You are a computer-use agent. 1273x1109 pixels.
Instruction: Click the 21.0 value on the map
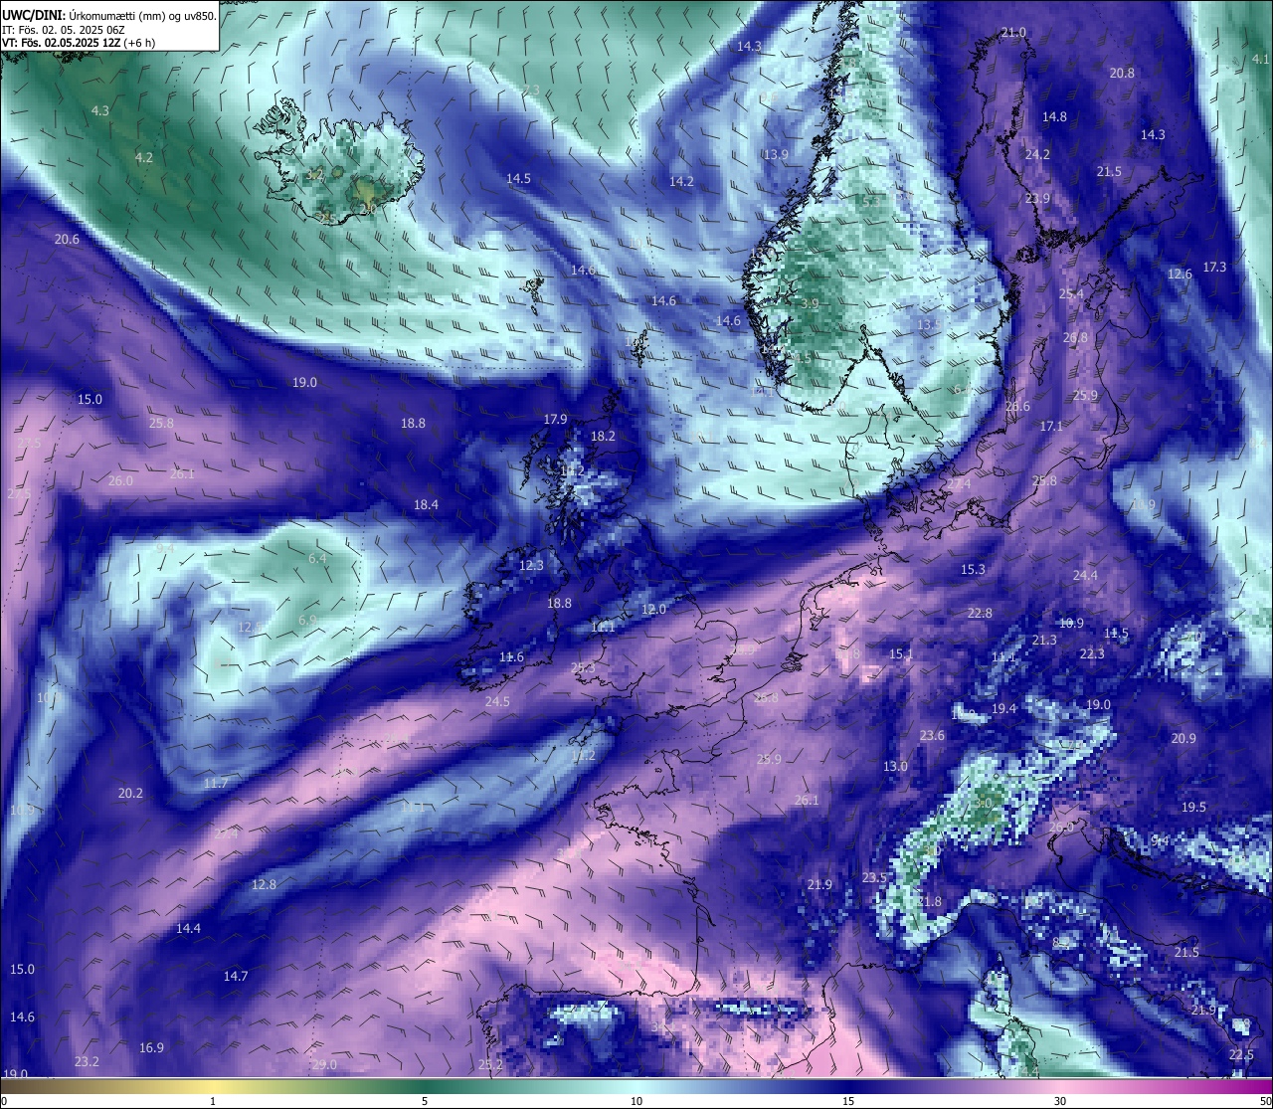point(1013,33)
